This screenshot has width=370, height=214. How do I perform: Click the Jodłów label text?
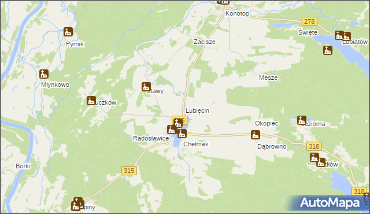coord(328,164)
